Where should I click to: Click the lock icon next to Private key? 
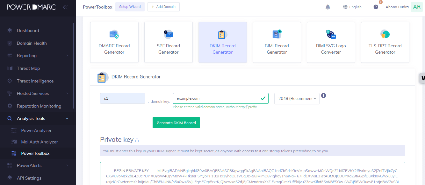pos(137,140)
